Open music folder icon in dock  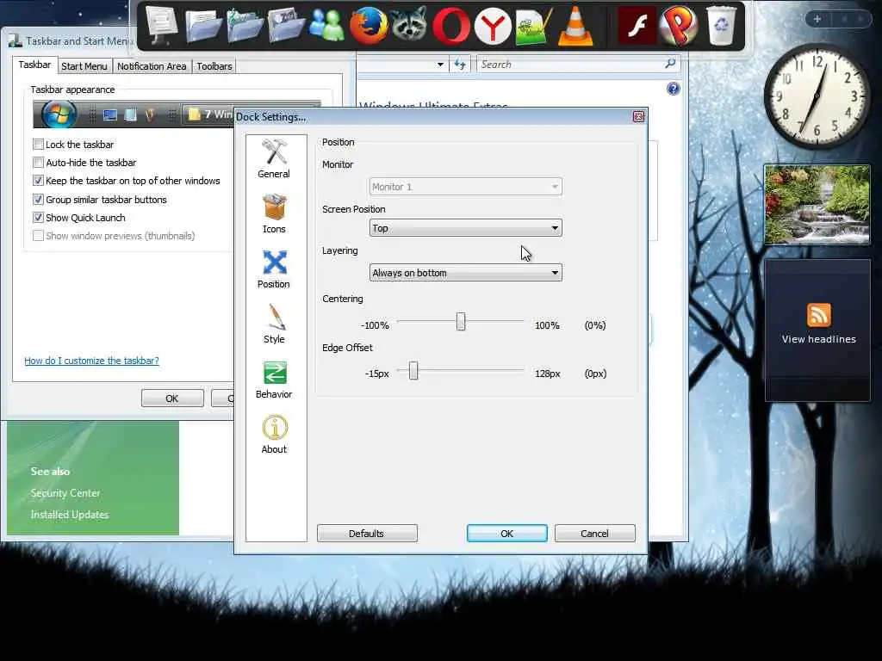(245, 26)
